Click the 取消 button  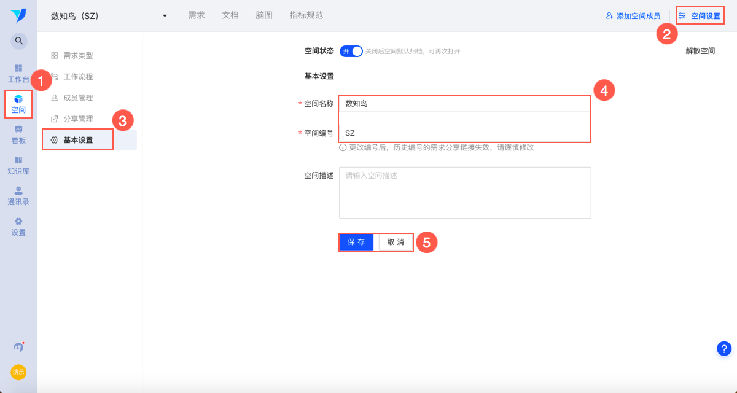[396, 242]
